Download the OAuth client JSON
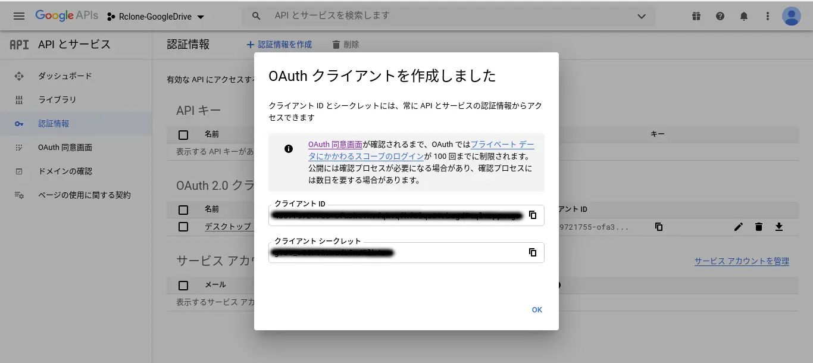 point(778,227)
